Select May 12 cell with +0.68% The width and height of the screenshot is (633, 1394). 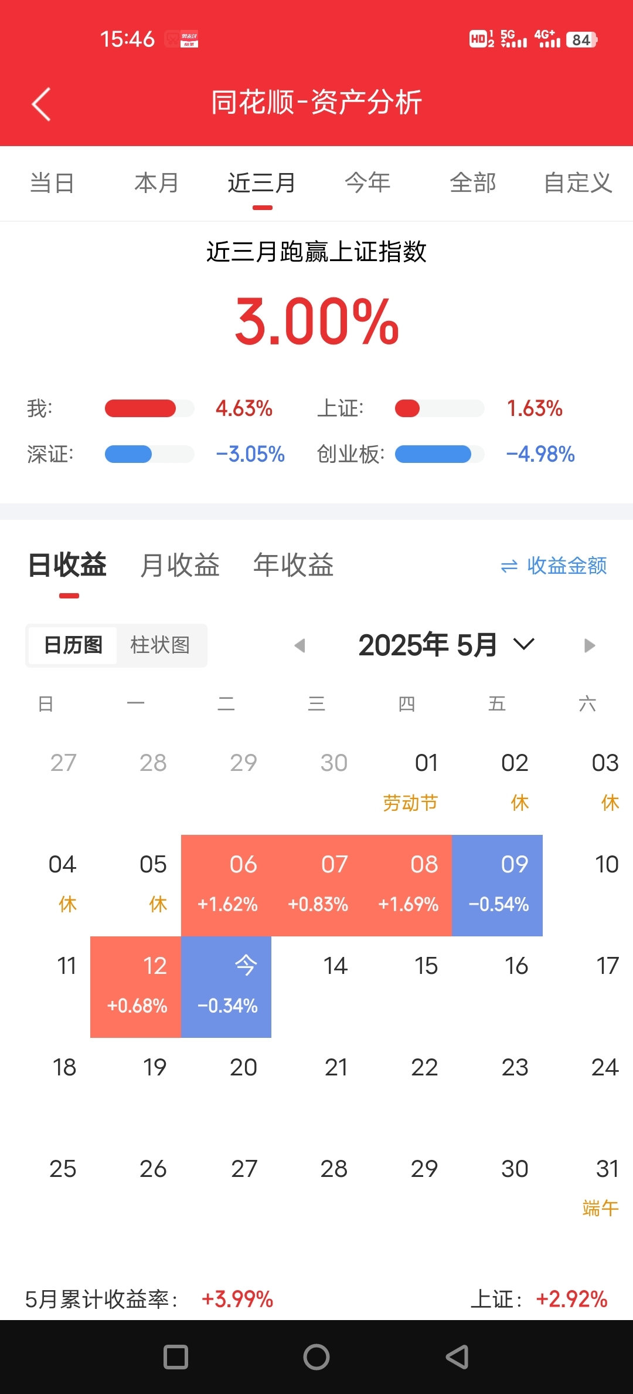click(135, 987)
